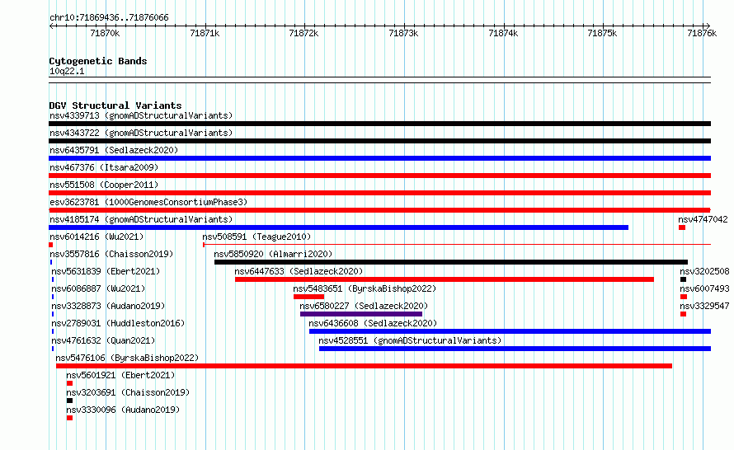Select small red marker under nsv5601921
Image resolution: width=734 pixels, height=450 pixels.
pos(70,383)
